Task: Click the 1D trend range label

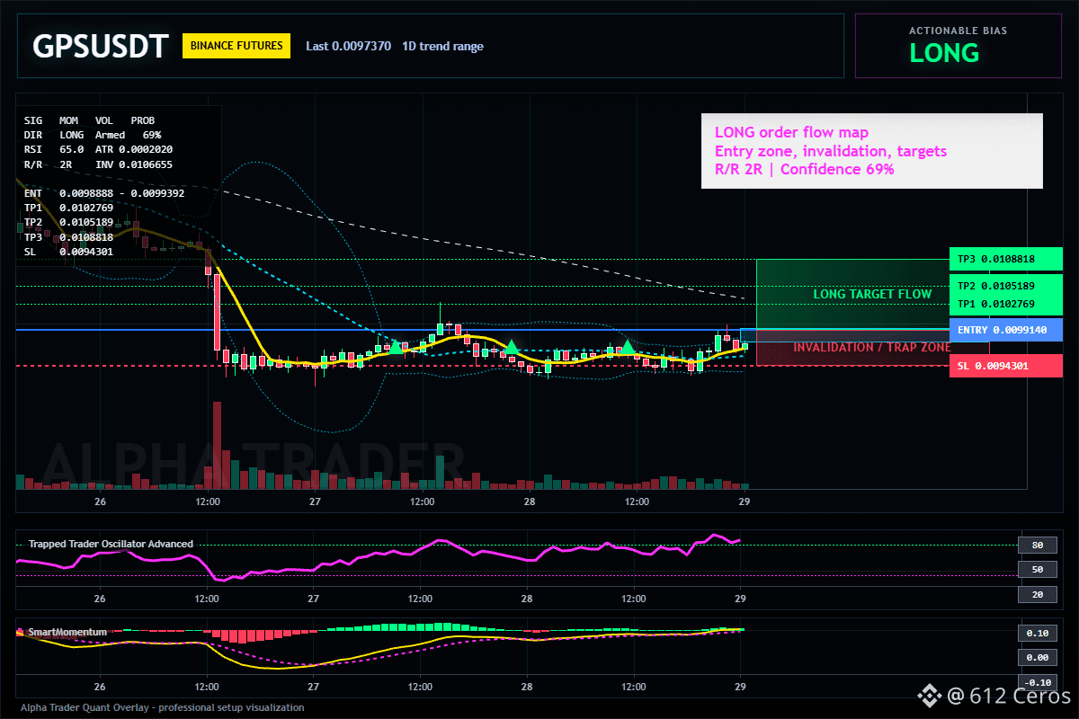Action: (442, 46)
